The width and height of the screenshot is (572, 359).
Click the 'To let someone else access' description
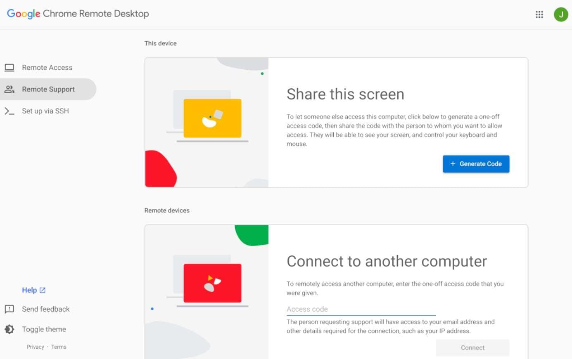pos(394,130)
